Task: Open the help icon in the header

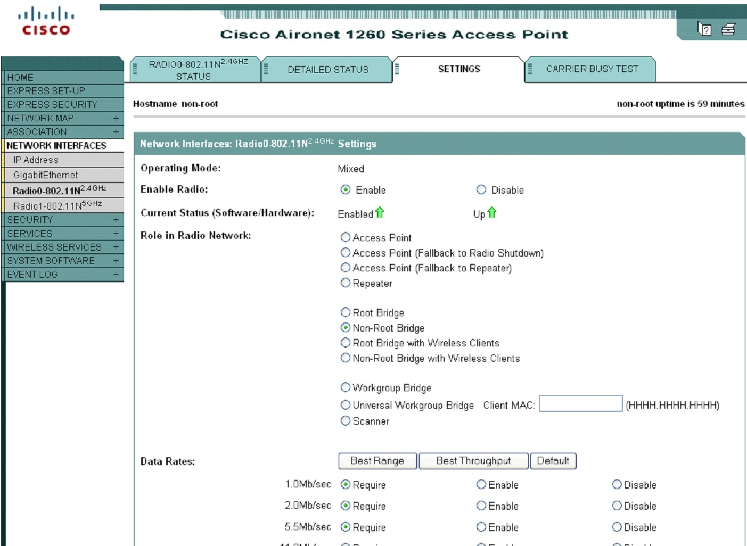Action: pos(704,29)
